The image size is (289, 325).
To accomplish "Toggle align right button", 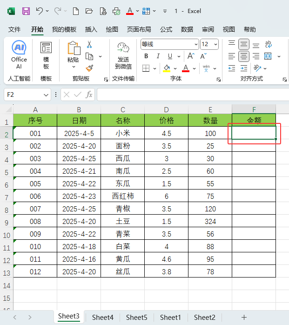I will pyautogui.click(x=256, y=56).
